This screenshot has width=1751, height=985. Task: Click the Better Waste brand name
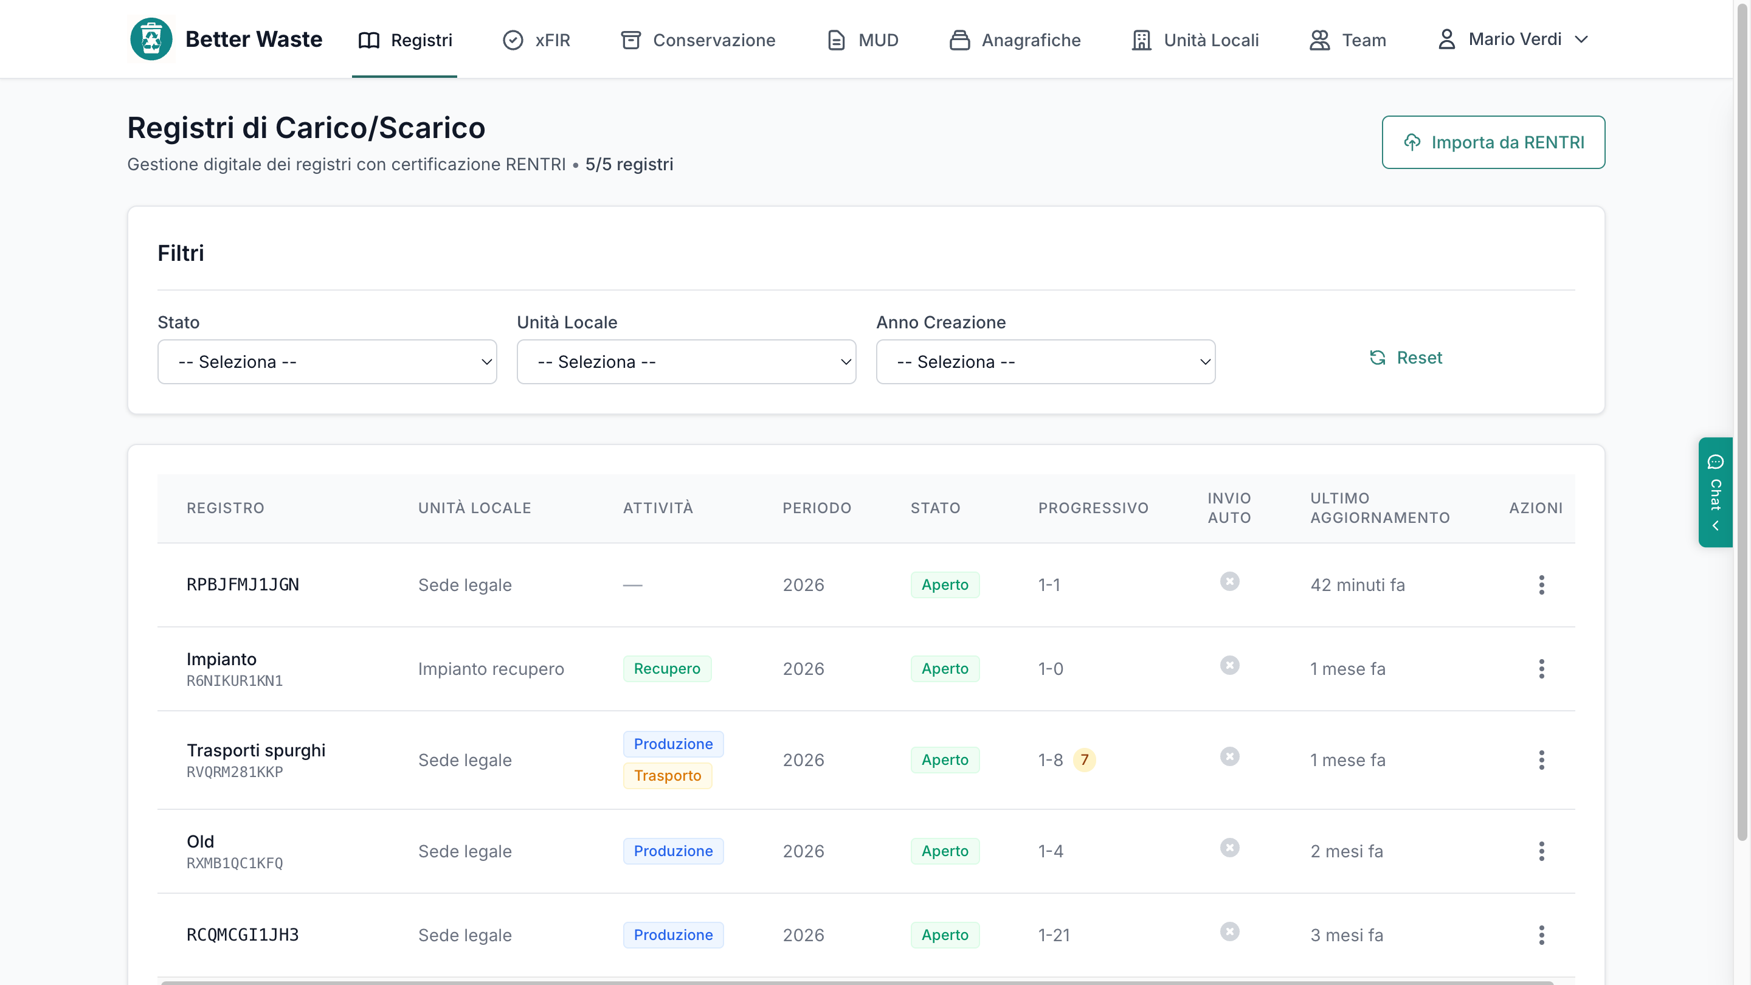(x=254, y=40)
